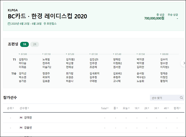Click the 07:20 tee time marker
The image size is (186, 137).
[70, 54]
